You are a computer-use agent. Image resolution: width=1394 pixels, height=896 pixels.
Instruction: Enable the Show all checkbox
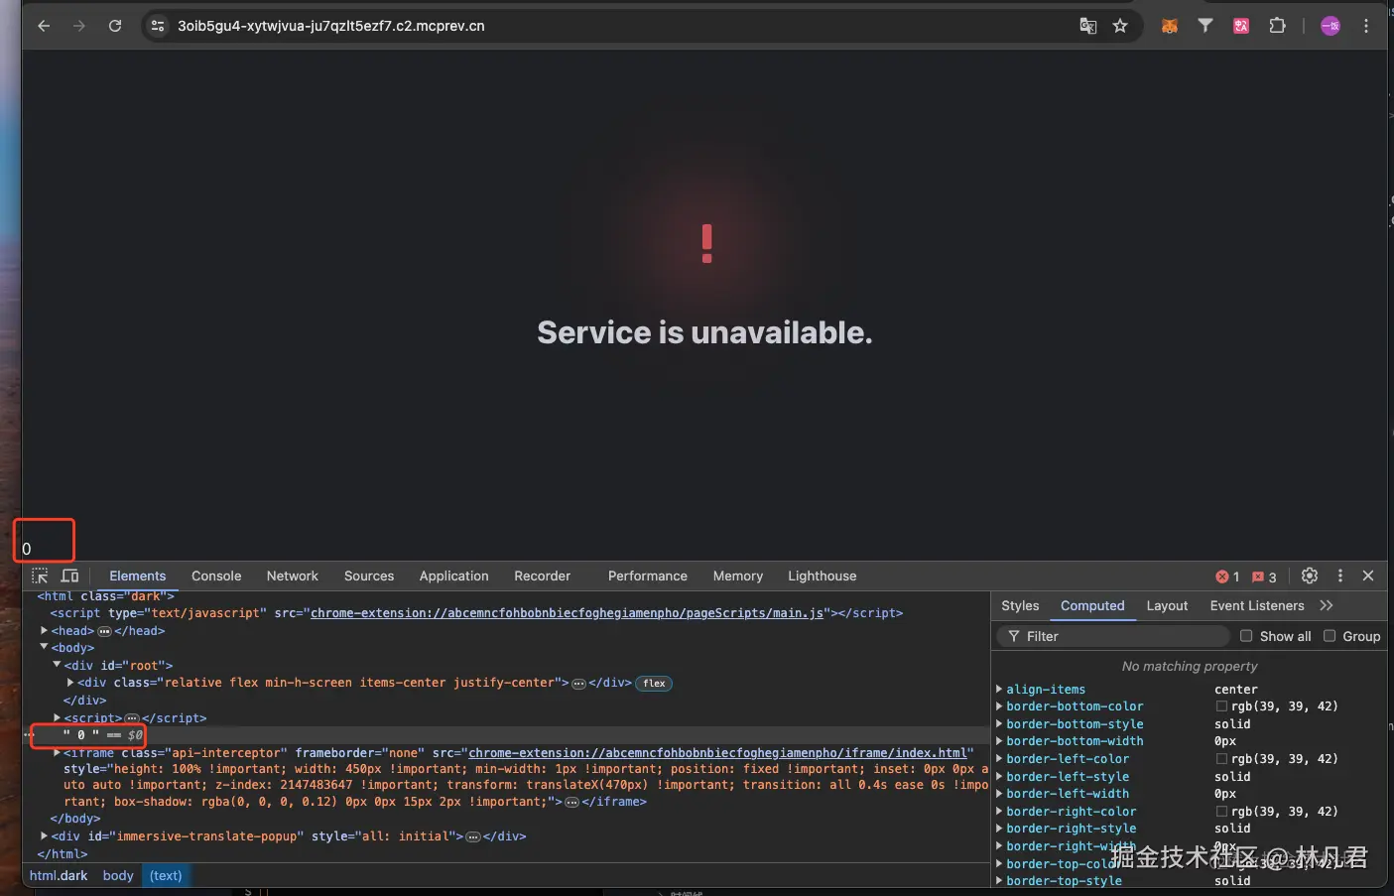tap(1246, 636)
